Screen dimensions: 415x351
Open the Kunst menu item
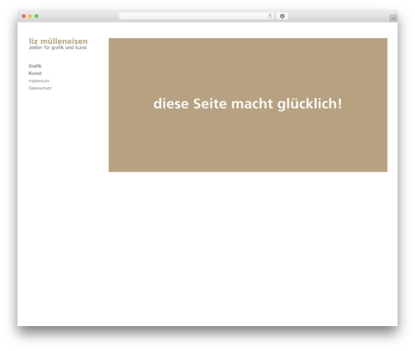coord(35,73)
